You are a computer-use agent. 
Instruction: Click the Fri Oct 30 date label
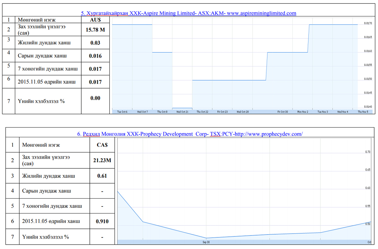click(283, 112)
